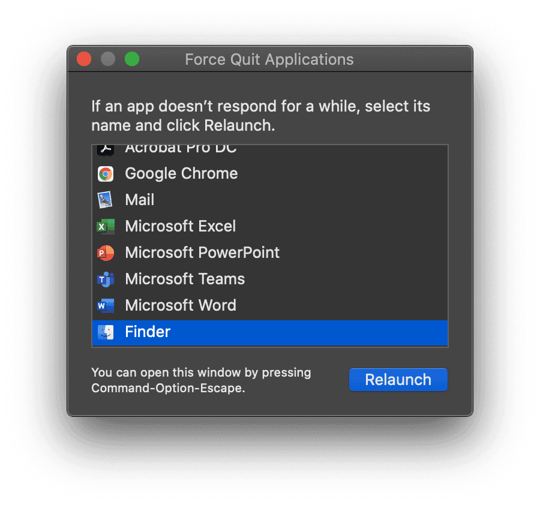
Task: Click the Microsoft Teams icon
Action: click(x=106, y=279)
